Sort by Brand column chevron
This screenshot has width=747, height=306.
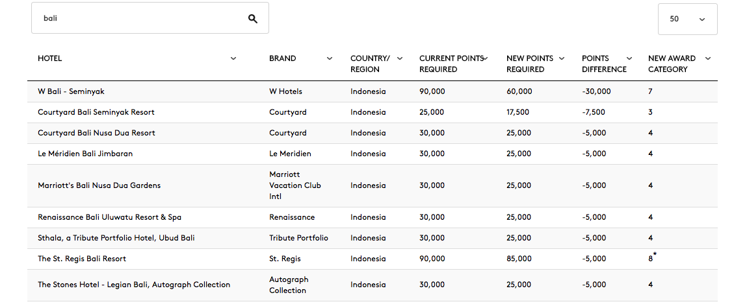329,58
